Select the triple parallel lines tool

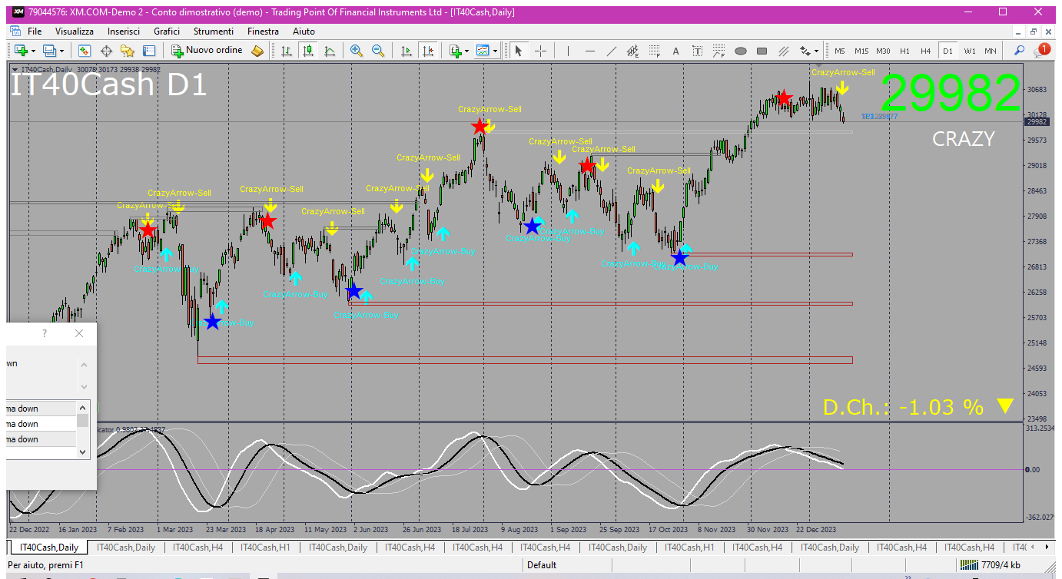(784, 51)
